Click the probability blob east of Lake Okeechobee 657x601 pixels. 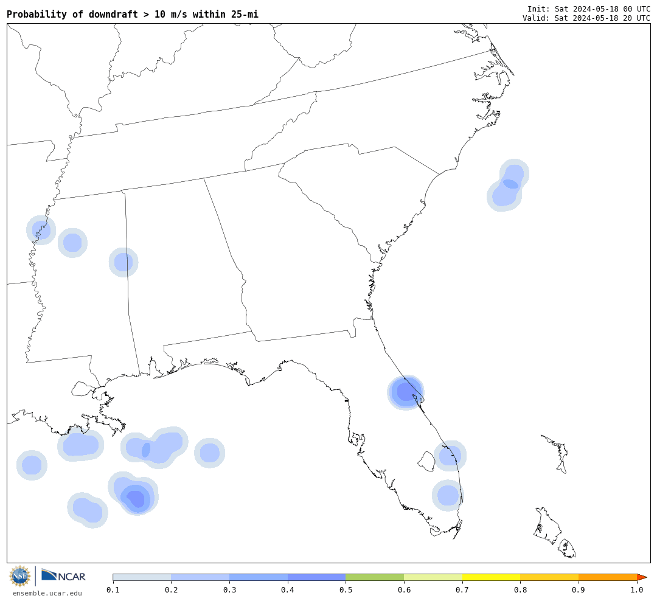(x=450, y=456)
